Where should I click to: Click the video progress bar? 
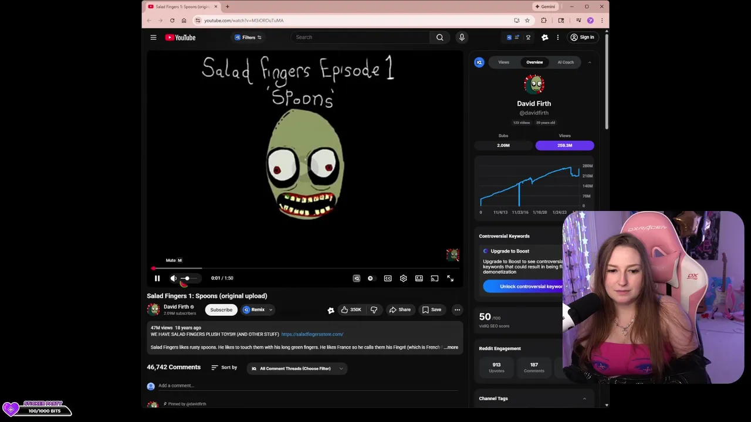click(x=305, y=268)
